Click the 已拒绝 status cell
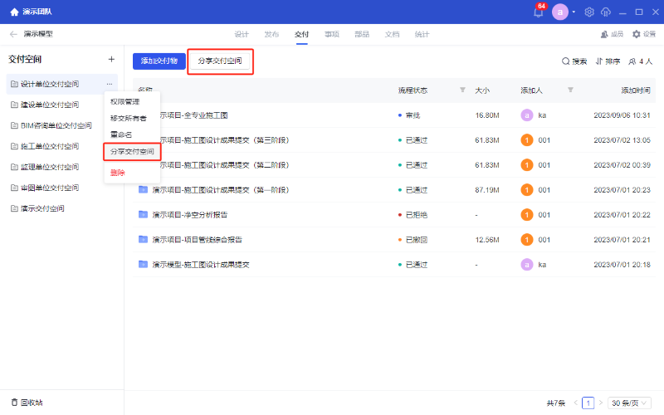 point(413,215)
